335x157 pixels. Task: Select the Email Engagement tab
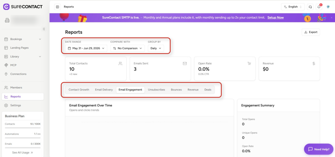tap(130, 90)
